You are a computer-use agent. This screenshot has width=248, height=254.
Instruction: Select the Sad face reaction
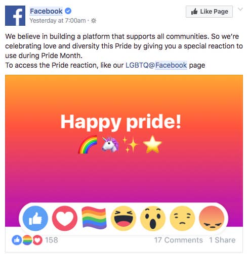182,218
